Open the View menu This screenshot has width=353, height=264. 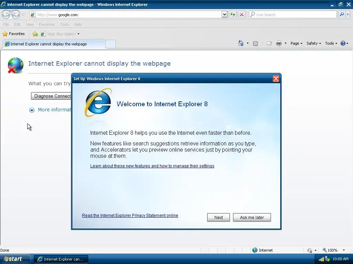tap(30, 24)
